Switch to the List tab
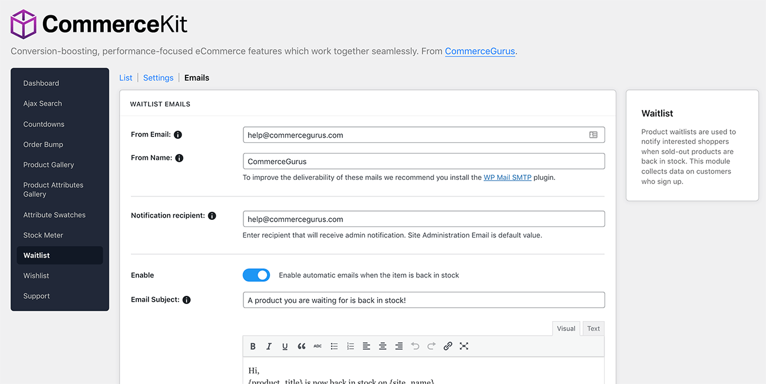The height and width of the screenshot is (384, 766). [126, 78]
